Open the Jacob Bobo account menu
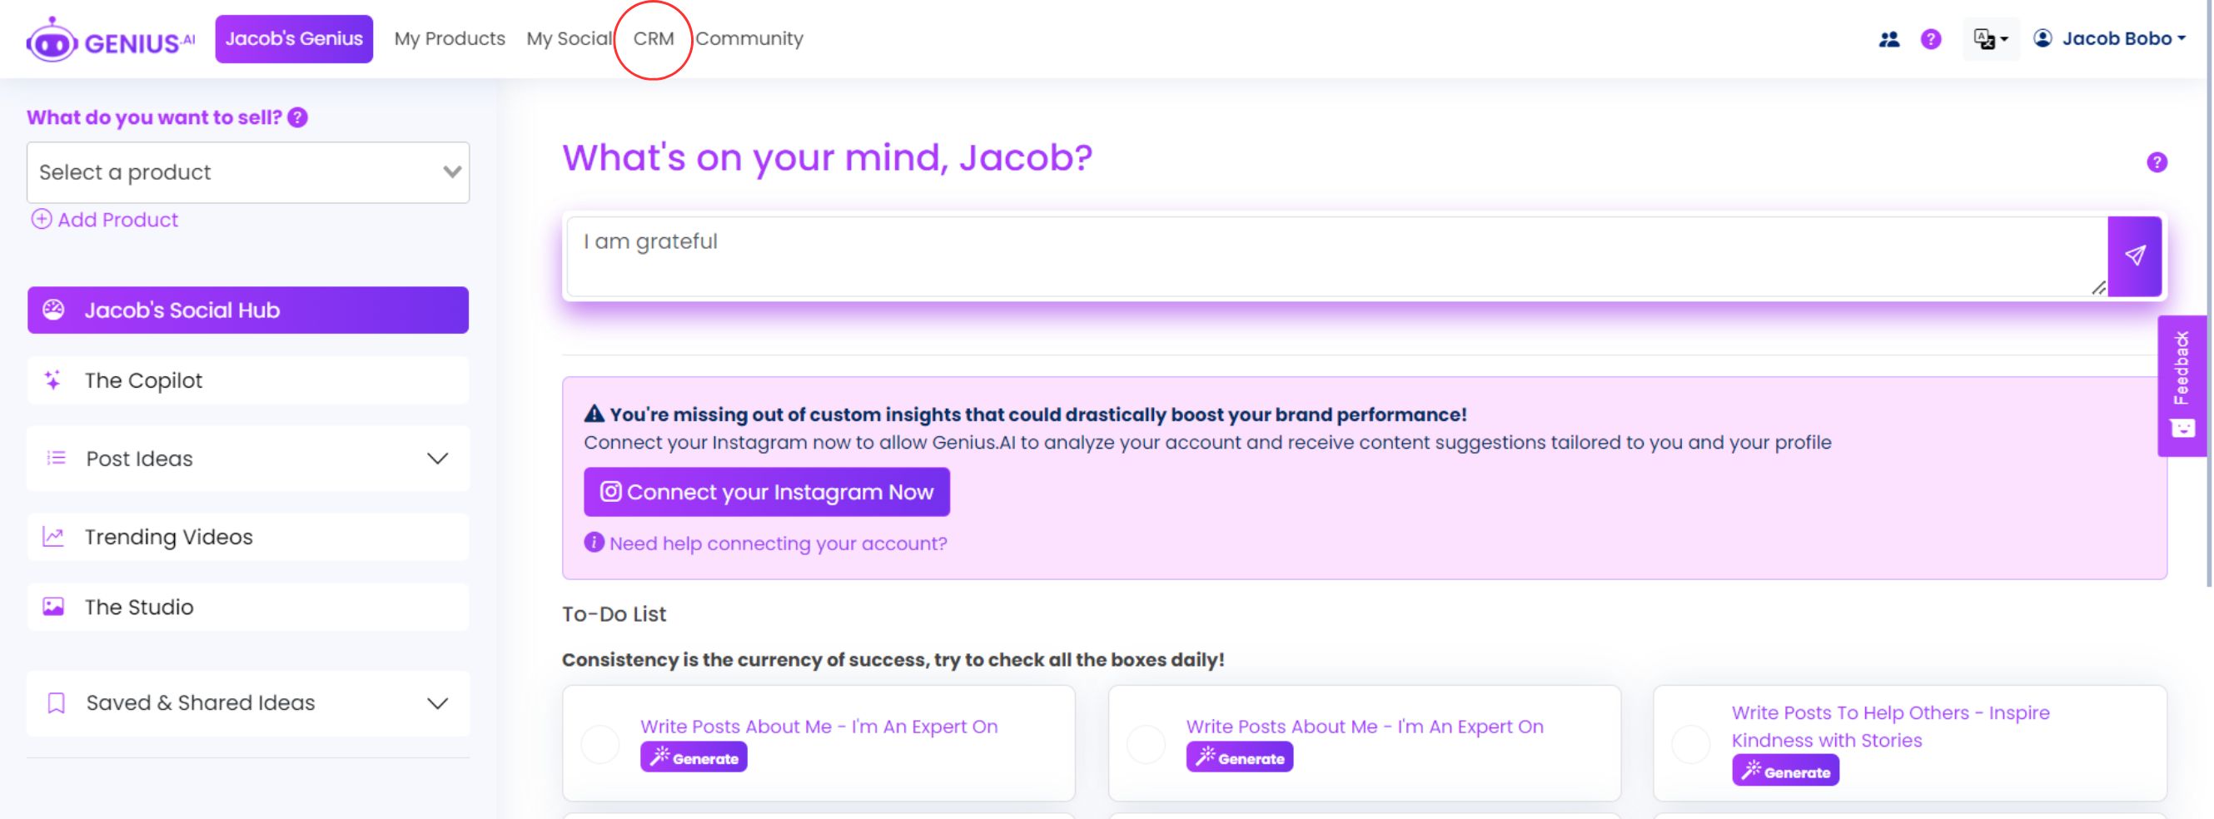This screenshot has width=2214, height=819. (2108, 38)
